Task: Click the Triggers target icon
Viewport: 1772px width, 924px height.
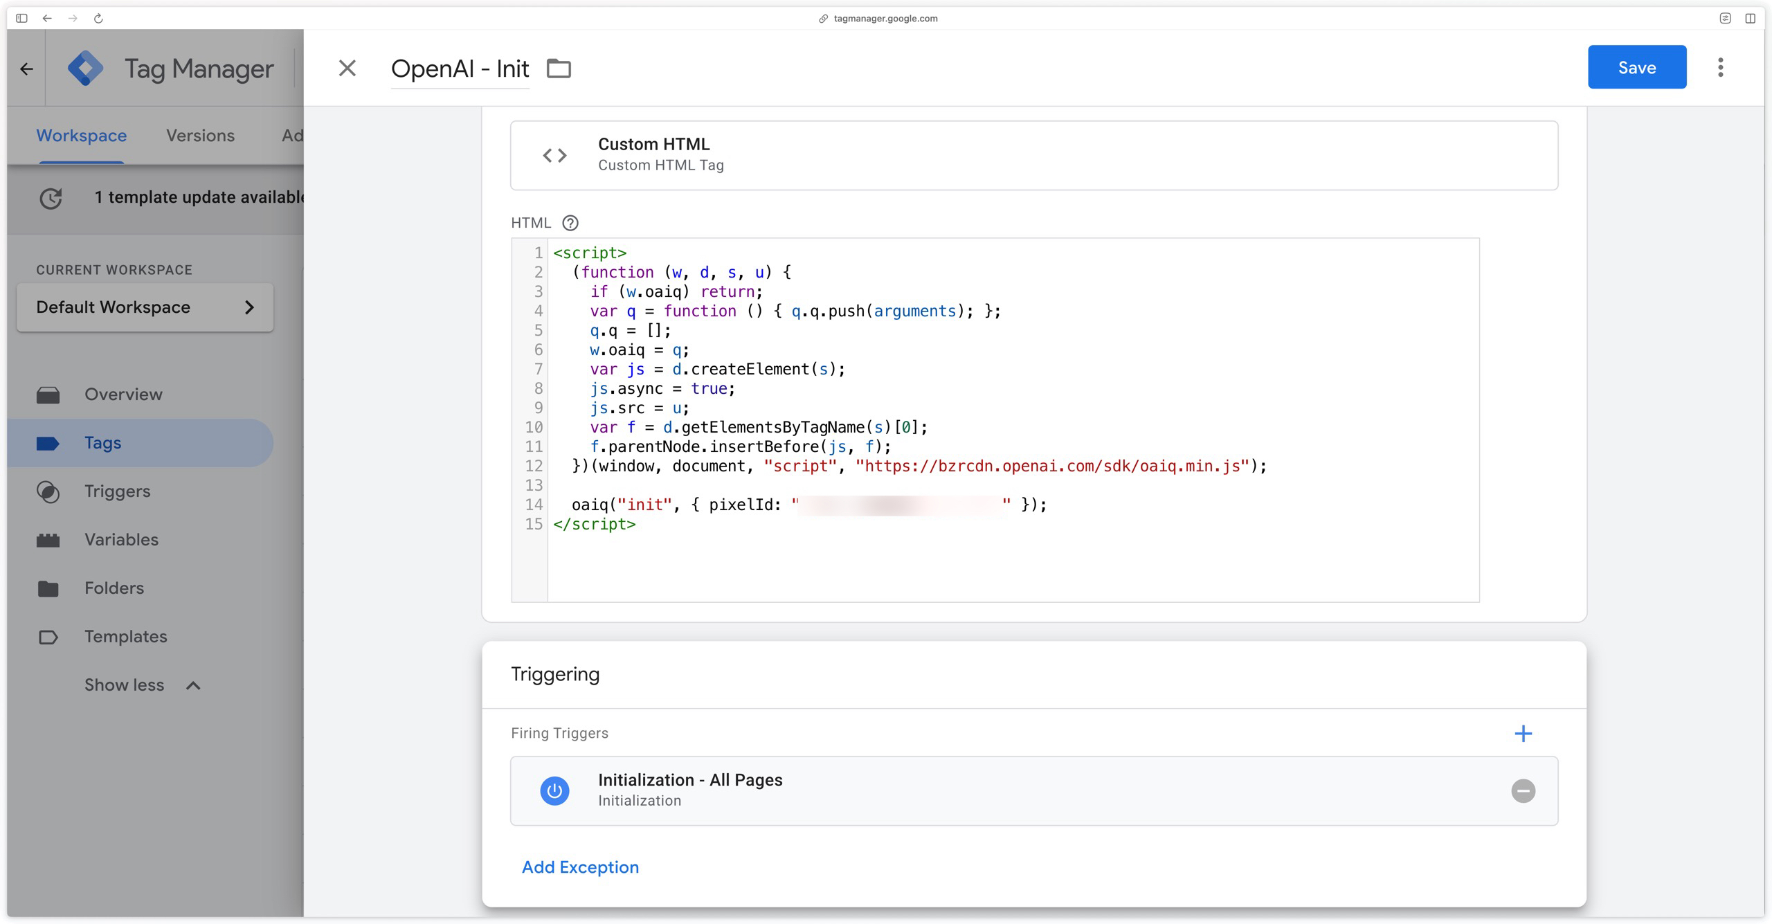Action: (x=48, y=492)
